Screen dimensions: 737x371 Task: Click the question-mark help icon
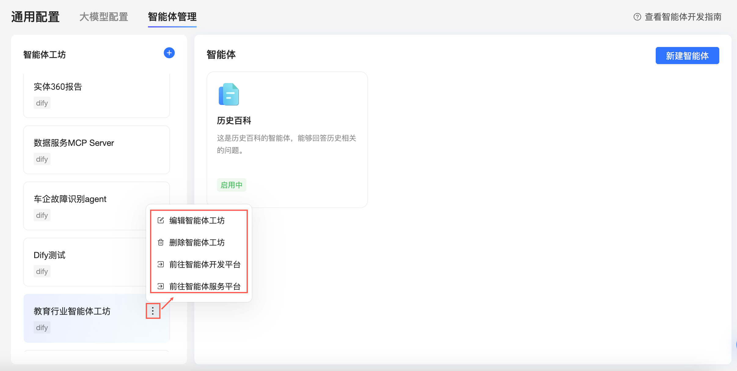tap(637, 17)
